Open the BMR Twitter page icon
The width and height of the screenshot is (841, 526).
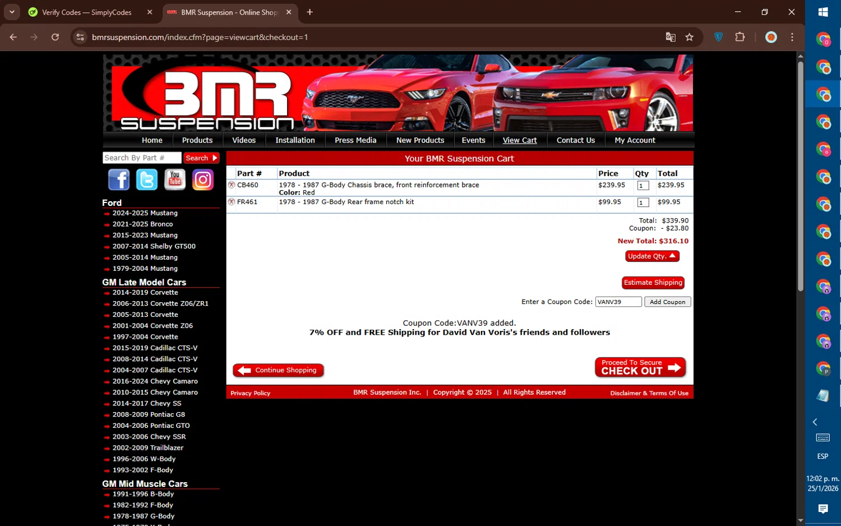[147, 180]
